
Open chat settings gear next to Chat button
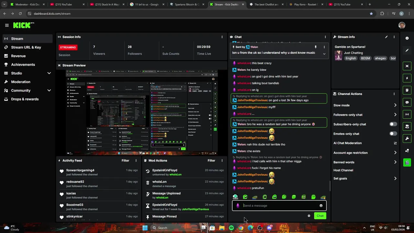click(309, 216)
